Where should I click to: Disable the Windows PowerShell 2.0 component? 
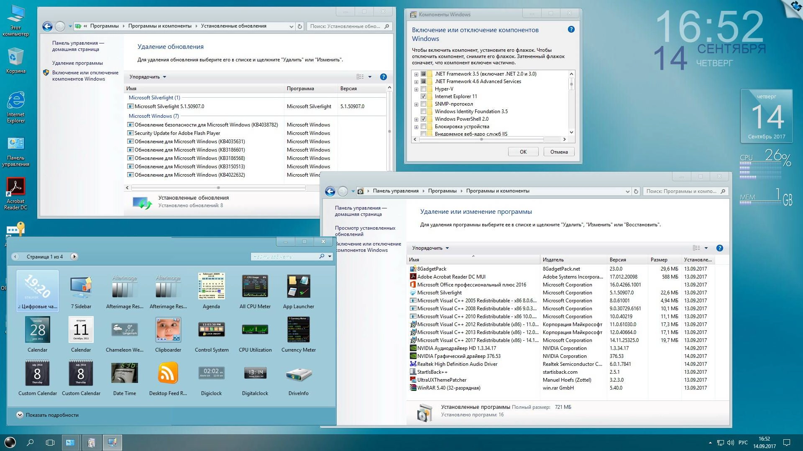(424, 119)
